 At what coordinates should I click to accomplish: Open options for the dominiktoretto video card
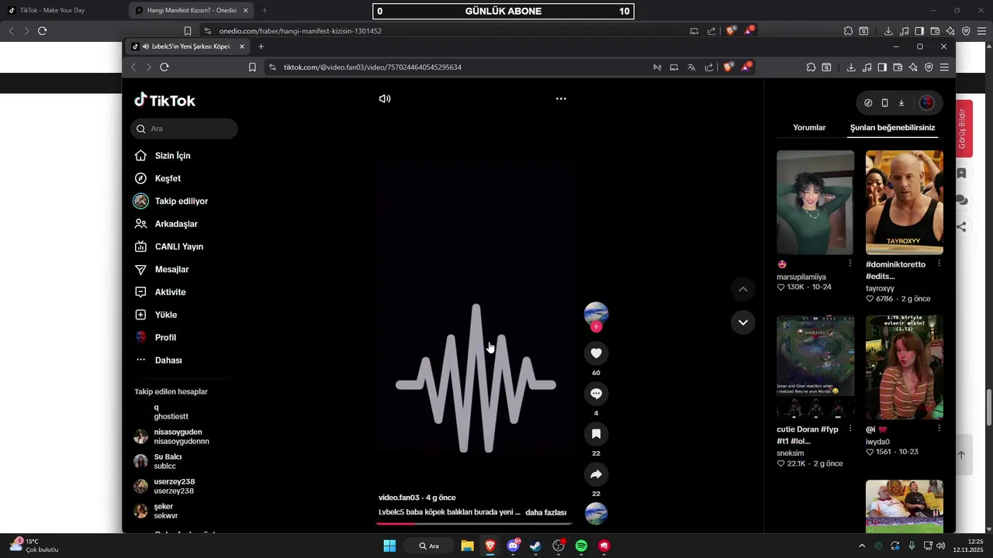pyautogui.click(x=939, y=264)
